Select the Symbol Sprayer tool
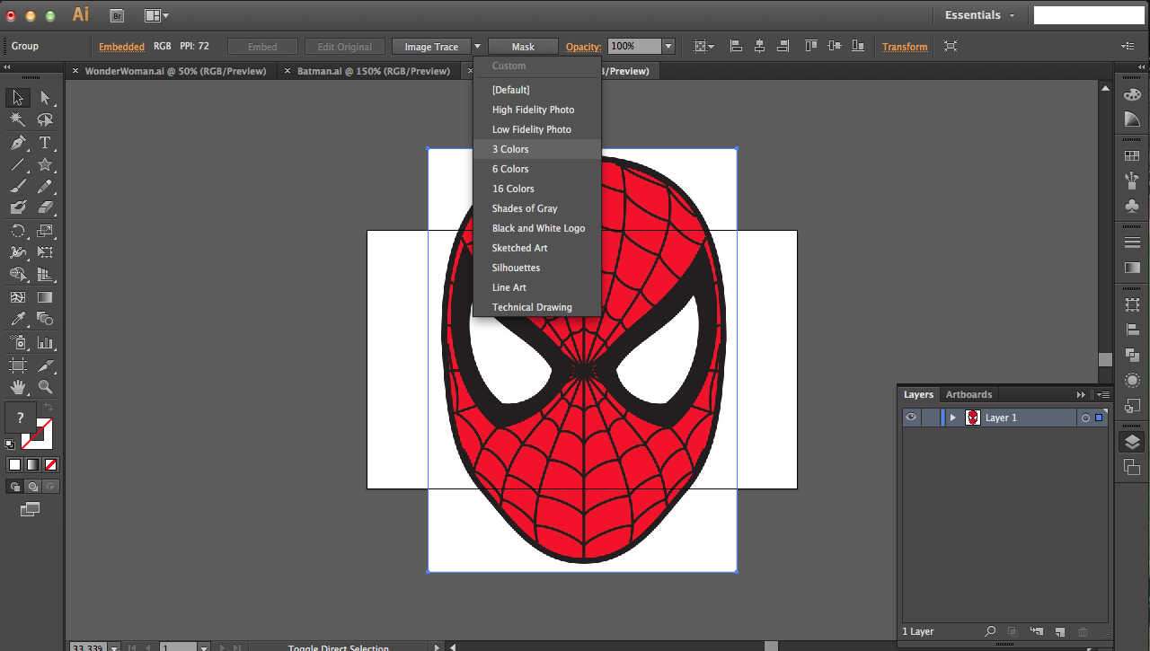Viewport: 1150px width, 651px height. pyautogui.click(x=18, y=342)
